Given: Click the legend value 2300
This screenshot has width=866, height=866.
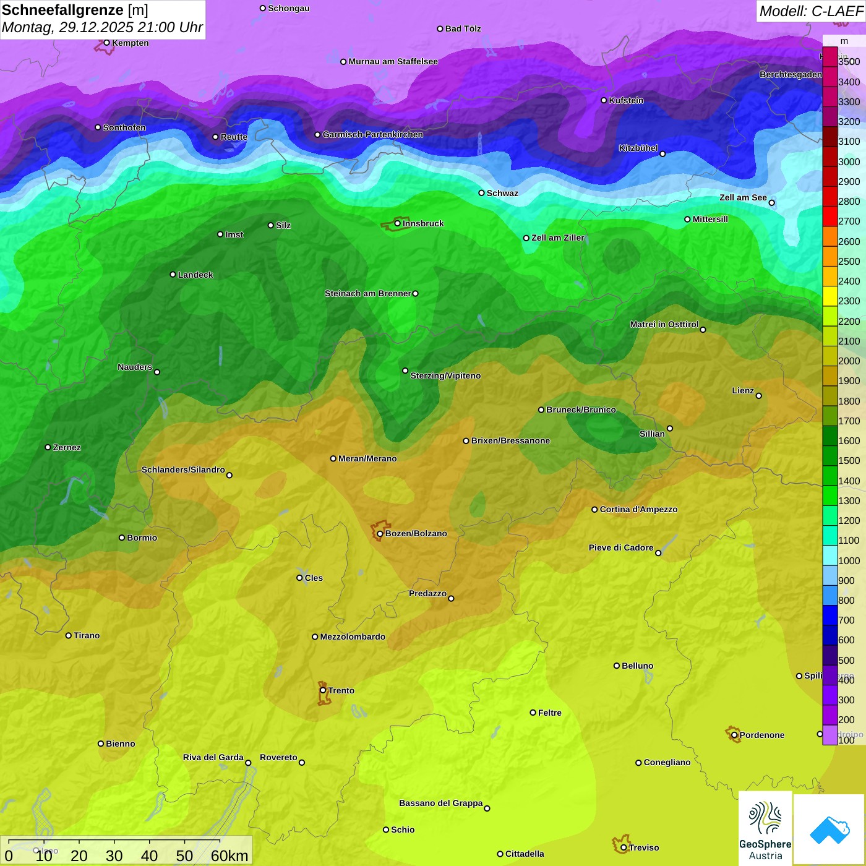Looking at the screenshot, I should (849, 301).
